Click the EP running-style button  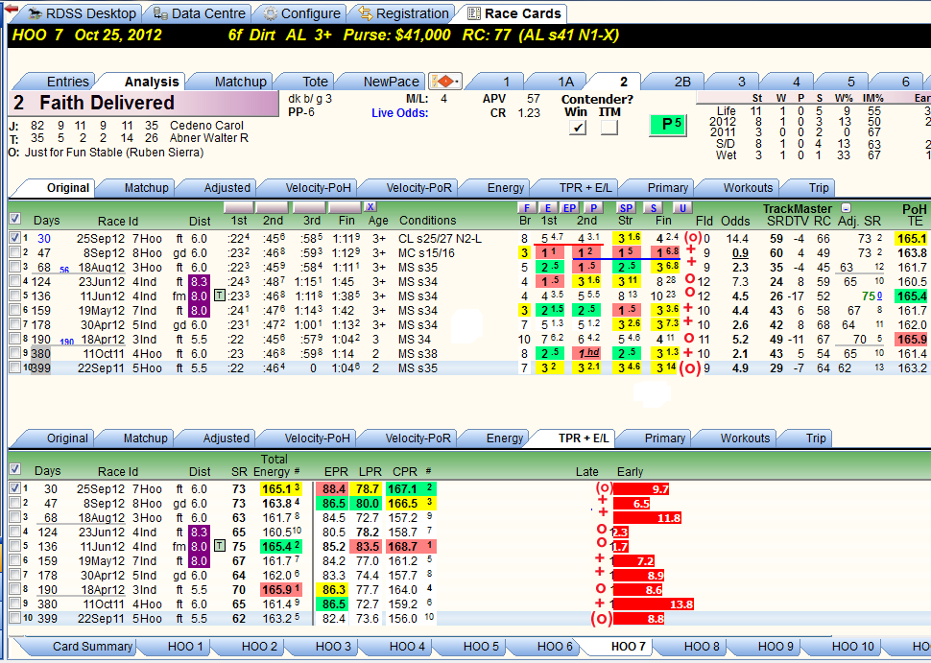(569, 207)
